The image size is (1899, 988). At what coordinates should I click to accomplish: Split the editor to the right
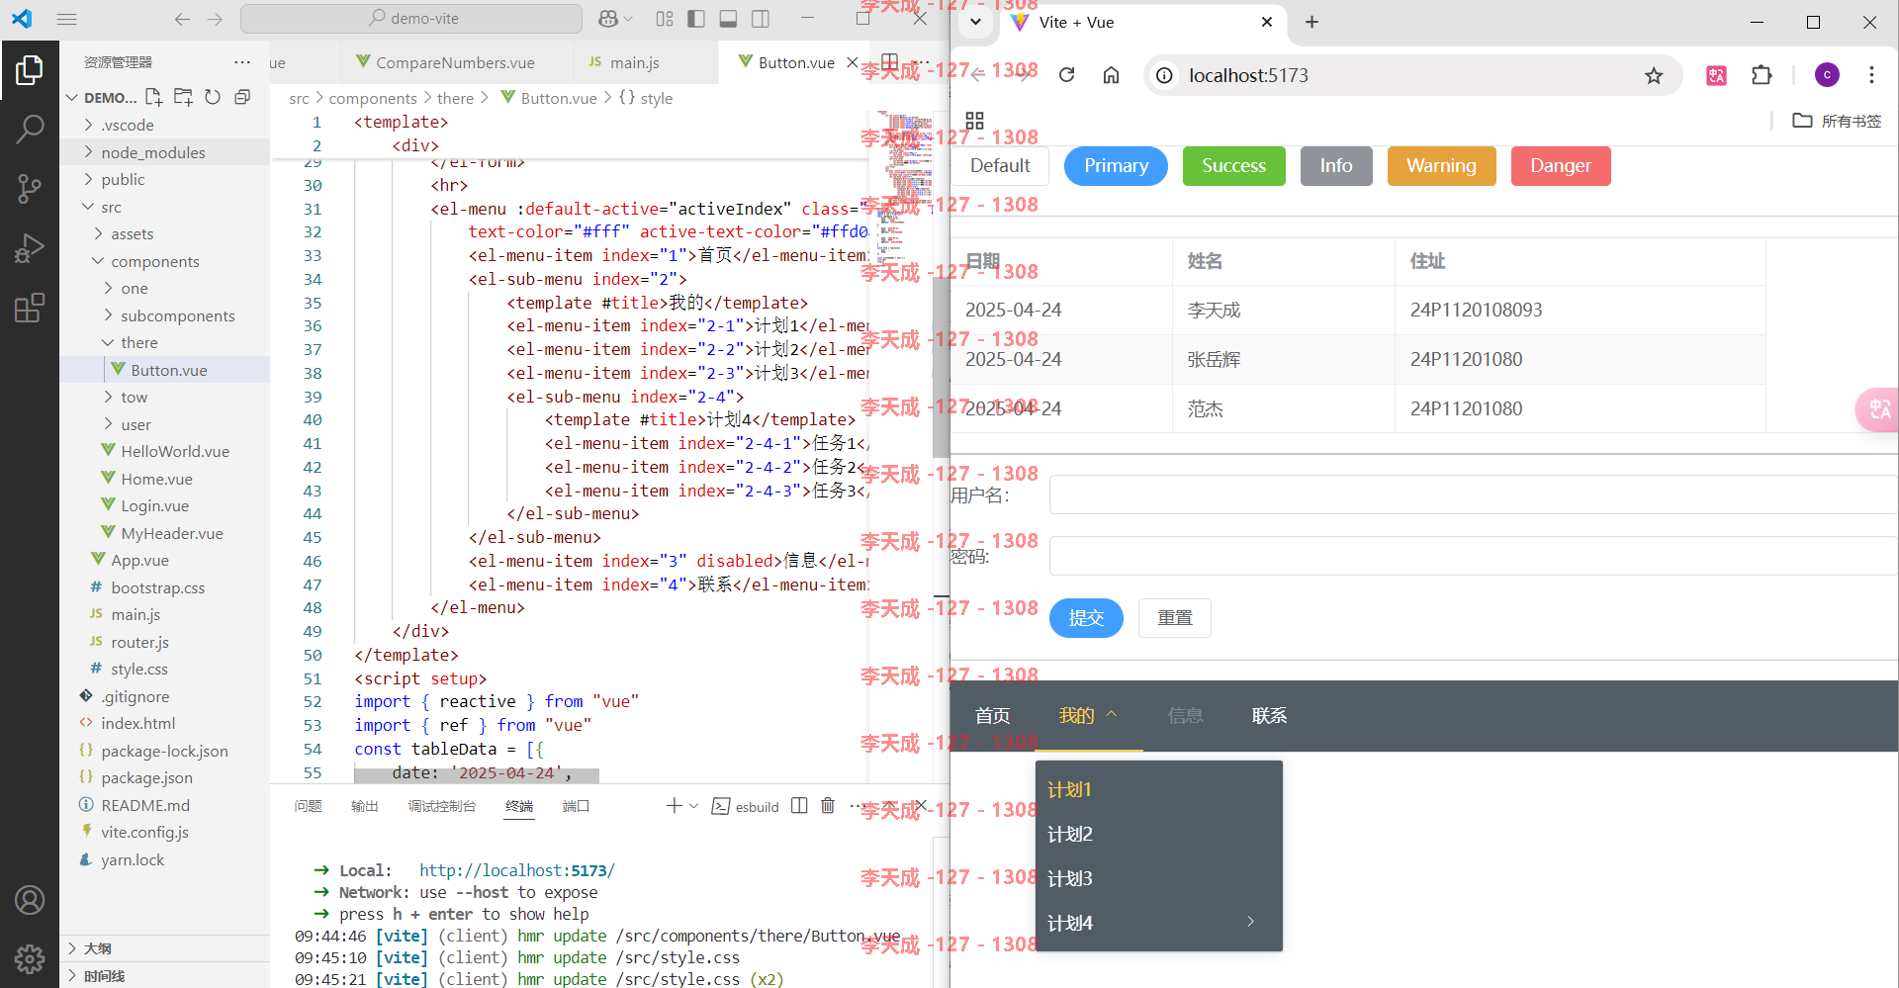pyautogui.click(x=890, y=62)
